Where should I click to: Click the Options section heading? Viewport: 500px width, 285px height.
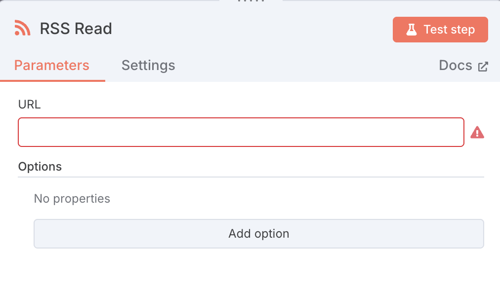tap(40, 167)
